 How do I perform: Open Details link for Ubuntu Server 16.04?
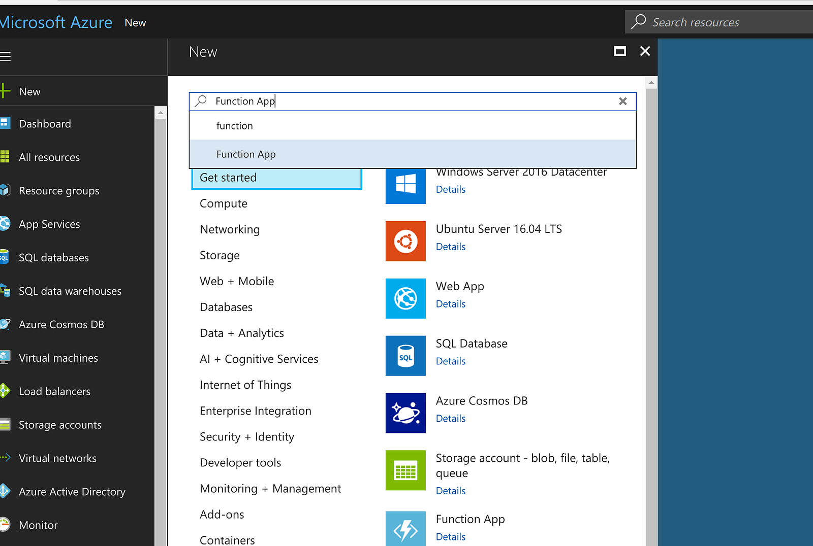tap(451, 247)
